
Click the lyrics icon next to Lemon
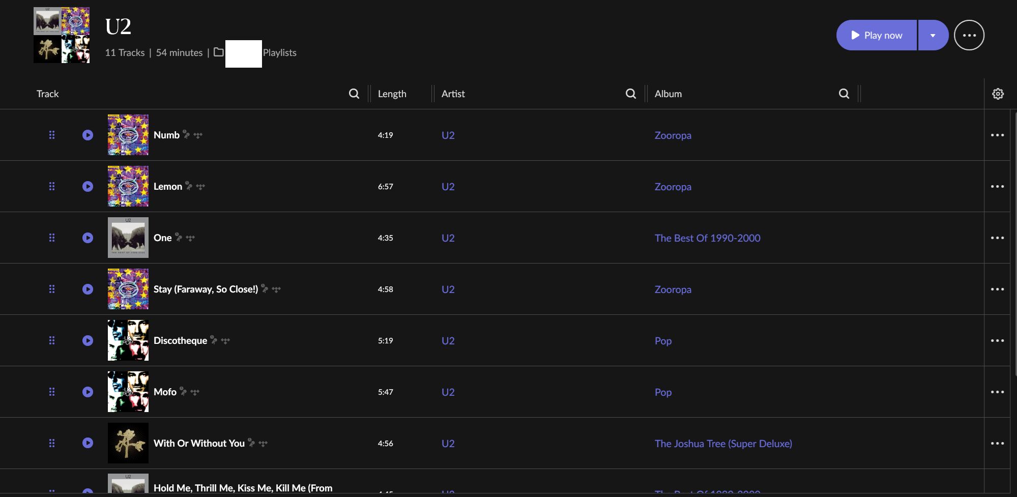pyautogui.click(x=189, y=186)
